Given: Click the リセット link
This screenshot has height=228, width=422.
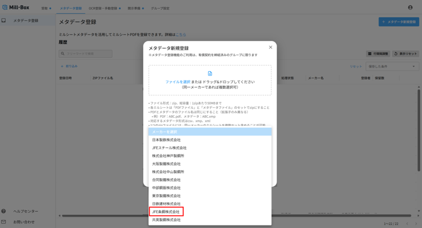Looking at the screenshot, I should tap(355, 67).
